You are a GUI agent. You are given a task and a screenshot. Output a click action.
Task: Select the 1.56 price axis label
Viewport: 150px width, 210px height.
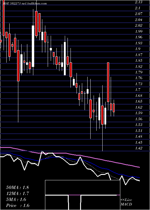(x=139, y=119)
